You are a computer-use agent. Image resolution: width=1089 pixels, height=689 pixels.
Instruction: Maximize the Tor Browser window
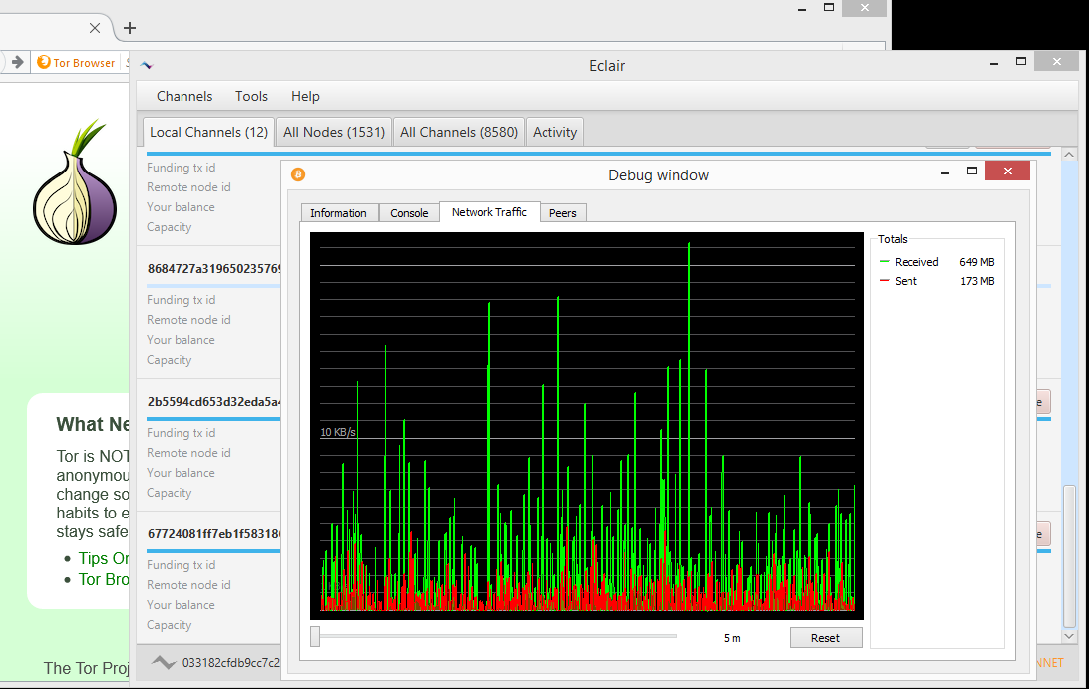tap(829, 8)
